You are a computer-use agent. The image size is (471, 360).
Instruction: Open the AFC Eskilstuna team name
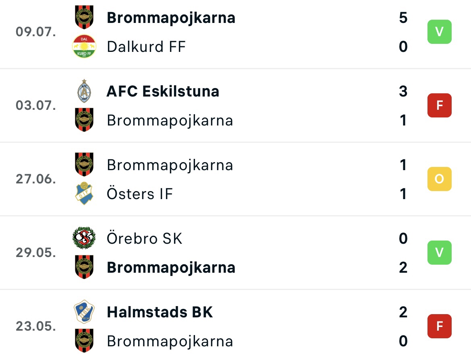coord(163,91)
